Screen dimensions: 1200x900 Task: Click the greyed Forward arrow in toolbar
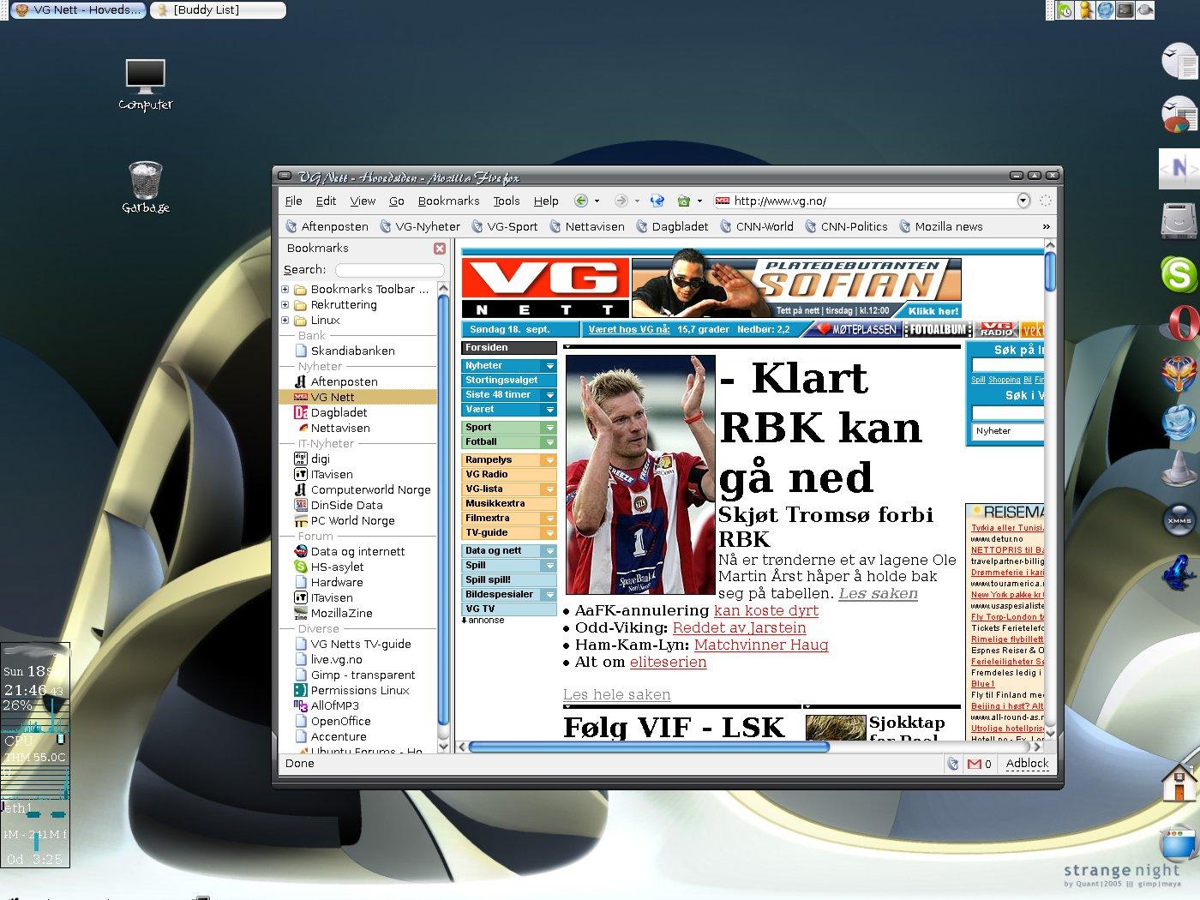[621, 201]
